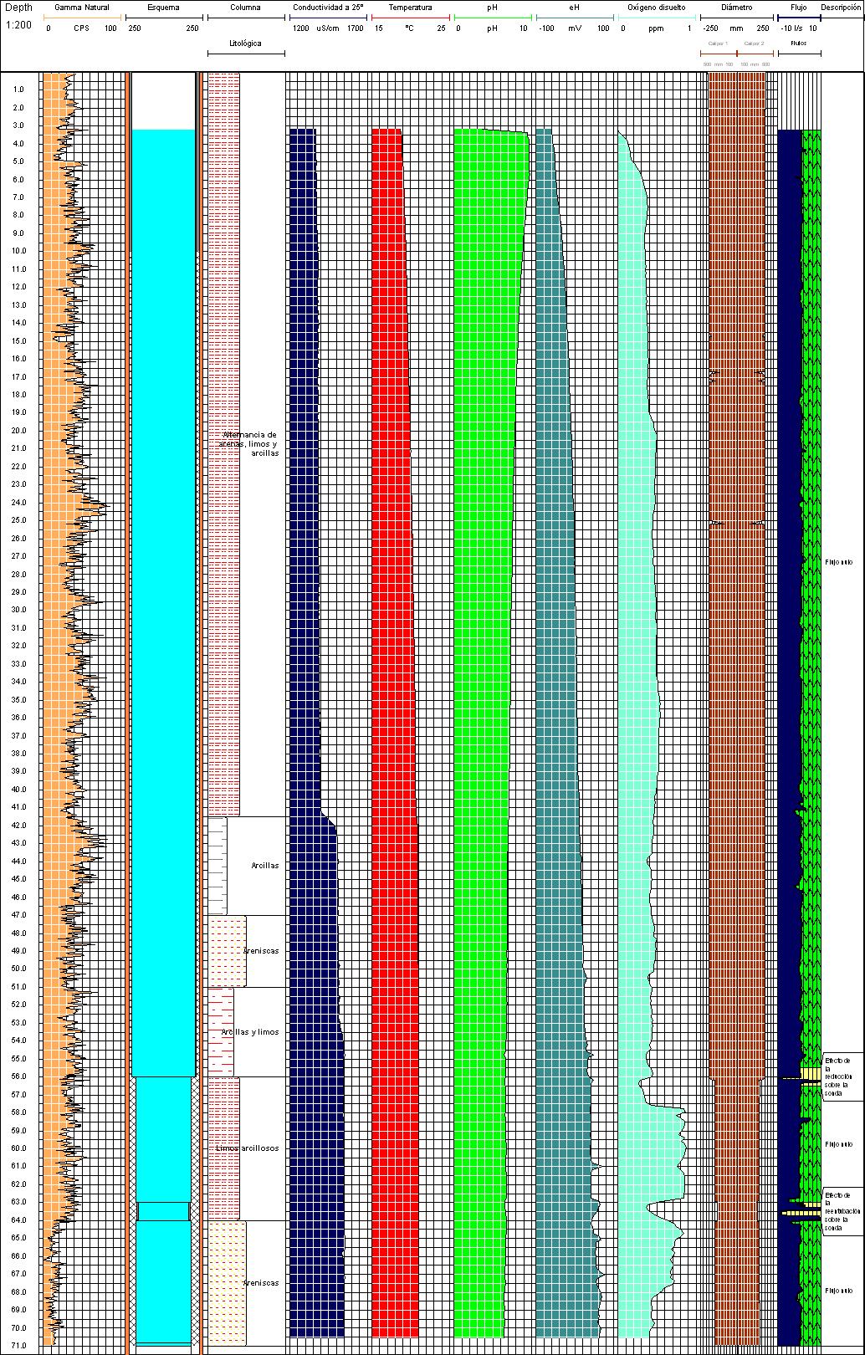Click the Areniscas label near depth 67

tap(261, 1283)
